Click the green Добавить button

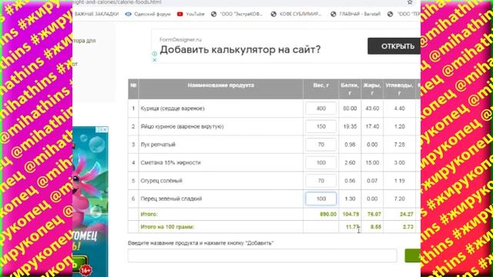click(413, 255)
